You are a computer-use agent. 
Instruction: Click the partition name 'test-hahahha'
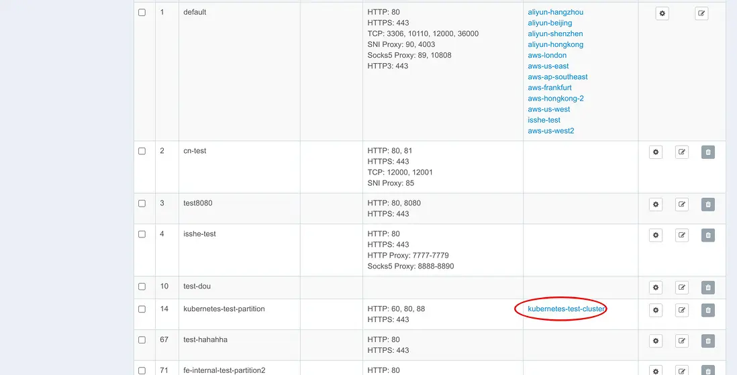point(205,339)
